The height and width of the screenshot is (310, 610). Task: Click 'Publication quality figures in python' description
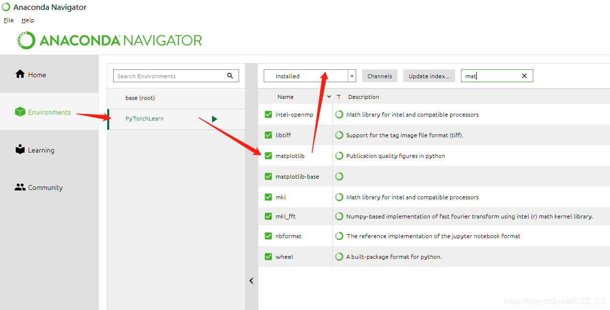coord(396,156)
